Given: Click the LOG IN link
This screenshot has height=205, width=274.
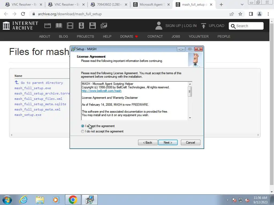Looking at the screenshot, I should pos(190,26).
